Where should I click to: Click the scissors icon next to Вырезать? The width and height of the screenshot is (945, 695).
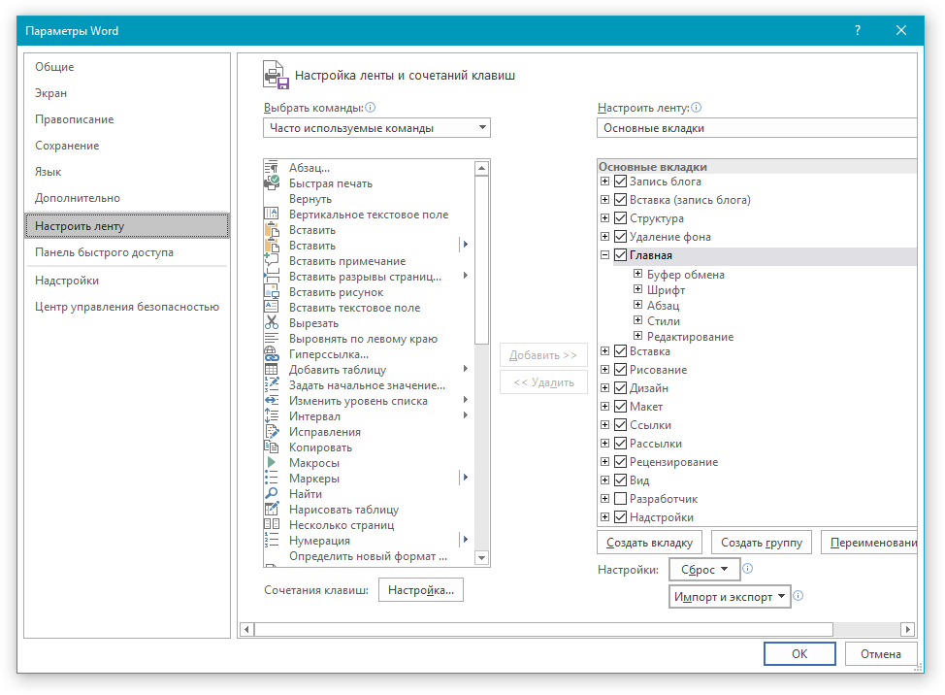(x=272, y=323)
